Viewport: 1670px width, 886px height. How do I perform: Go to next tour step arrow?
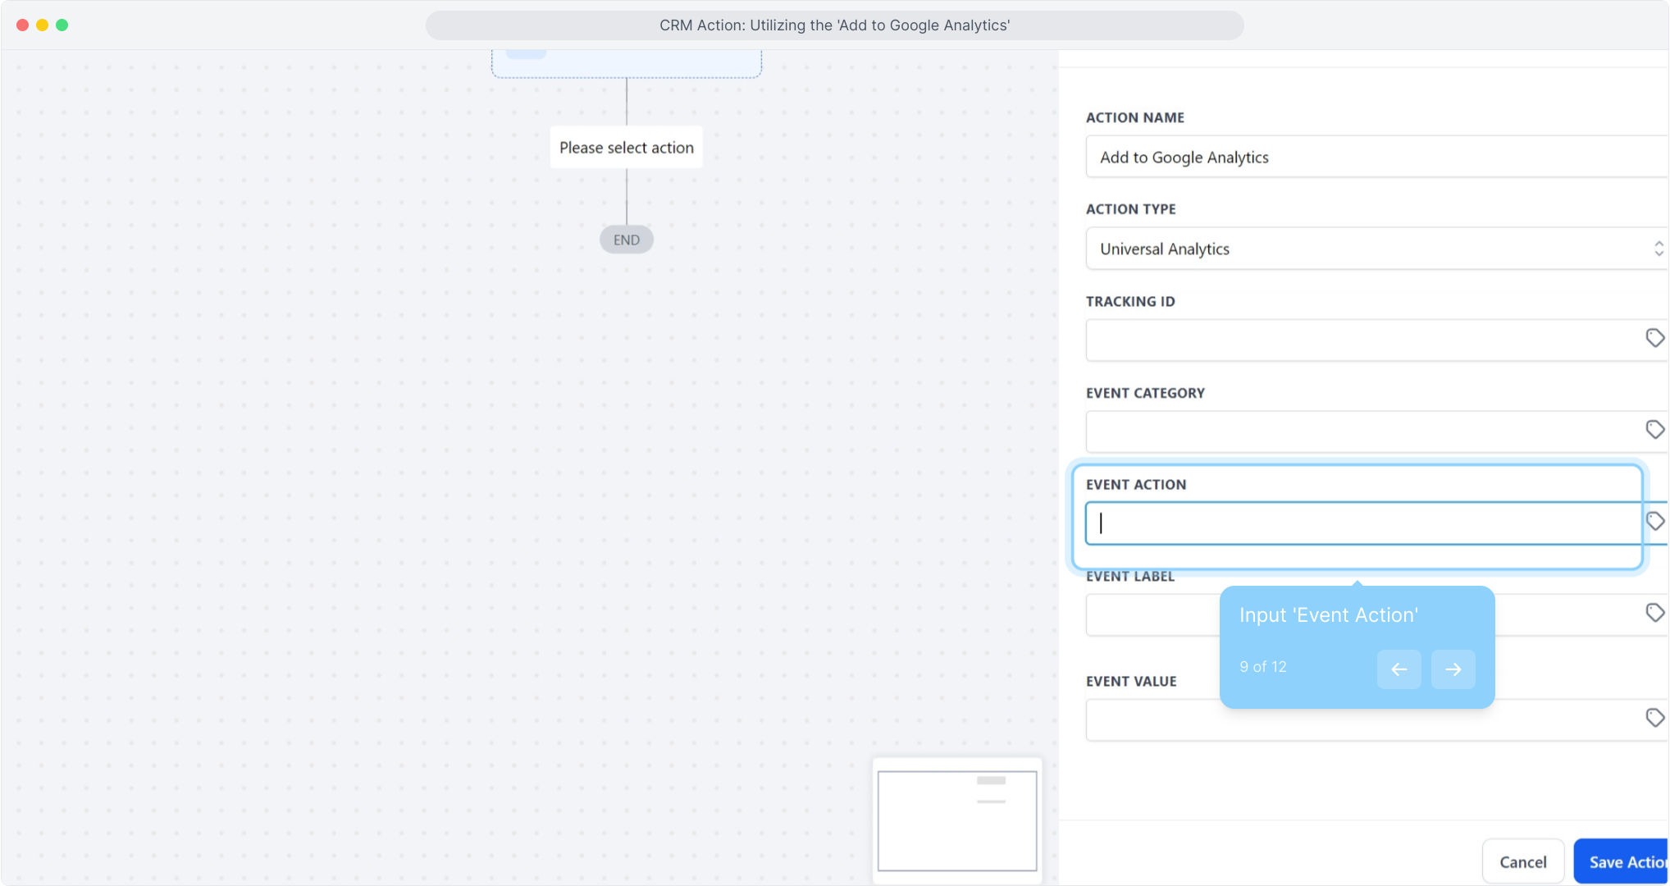click(x=1453, y=669)
